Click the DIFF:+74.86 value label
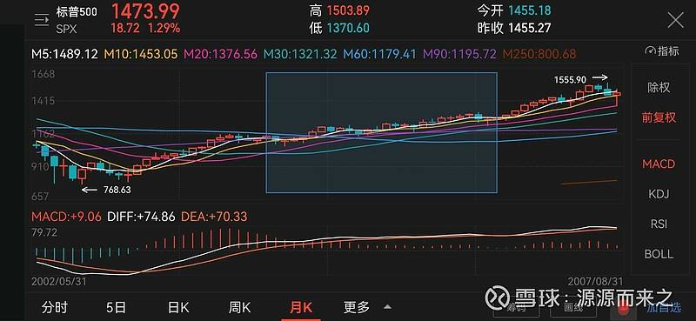 [141, 217]
